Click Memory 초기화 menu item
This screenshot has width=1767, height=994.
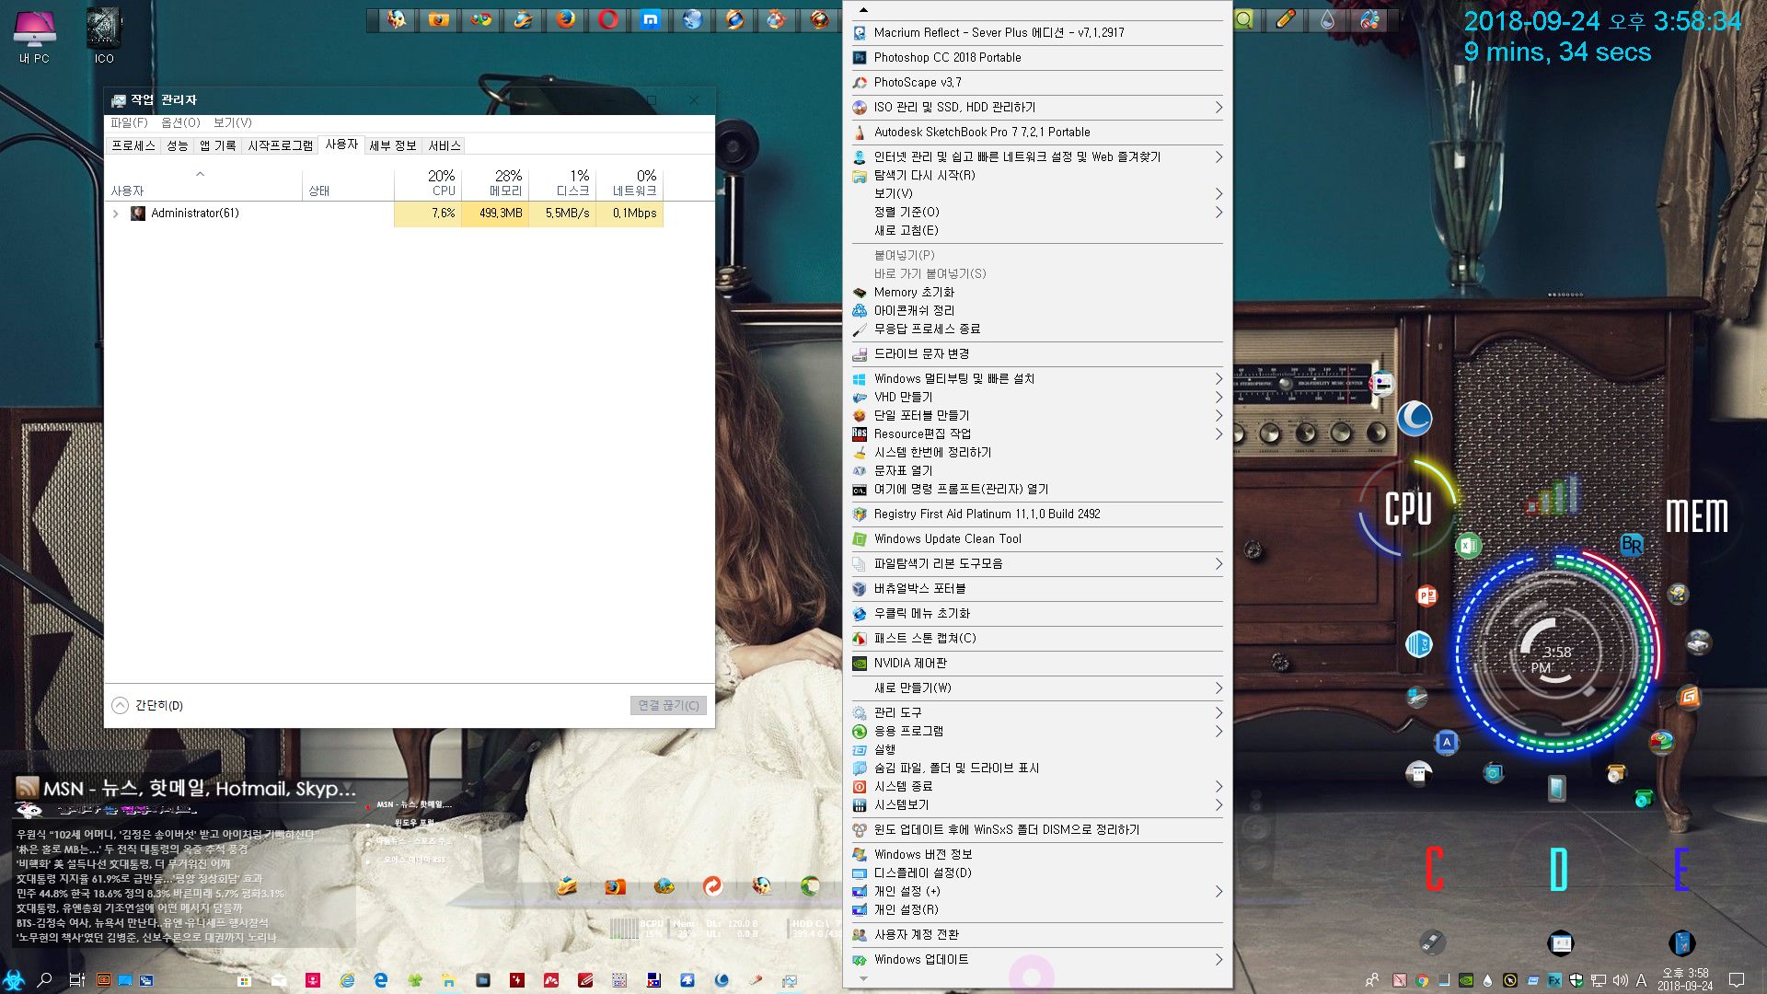tap(1037, 292)
